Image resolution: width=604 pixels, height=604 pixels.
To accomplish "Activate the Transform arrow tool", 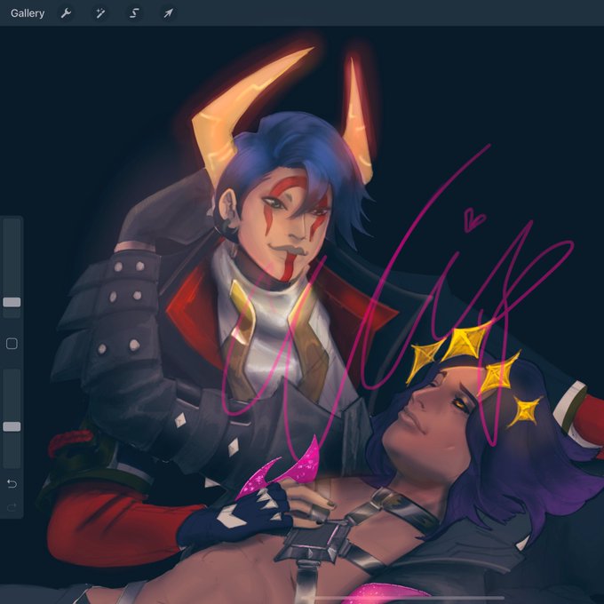I will click(x=168, y=13).
